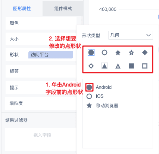Switch to the 组件样式 tab
This screenshot has height=154, width=159.
point(63,9)
